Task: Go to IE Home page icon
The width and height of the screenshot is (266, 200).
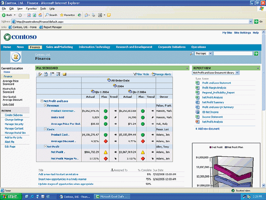Action: pos(40,15)
